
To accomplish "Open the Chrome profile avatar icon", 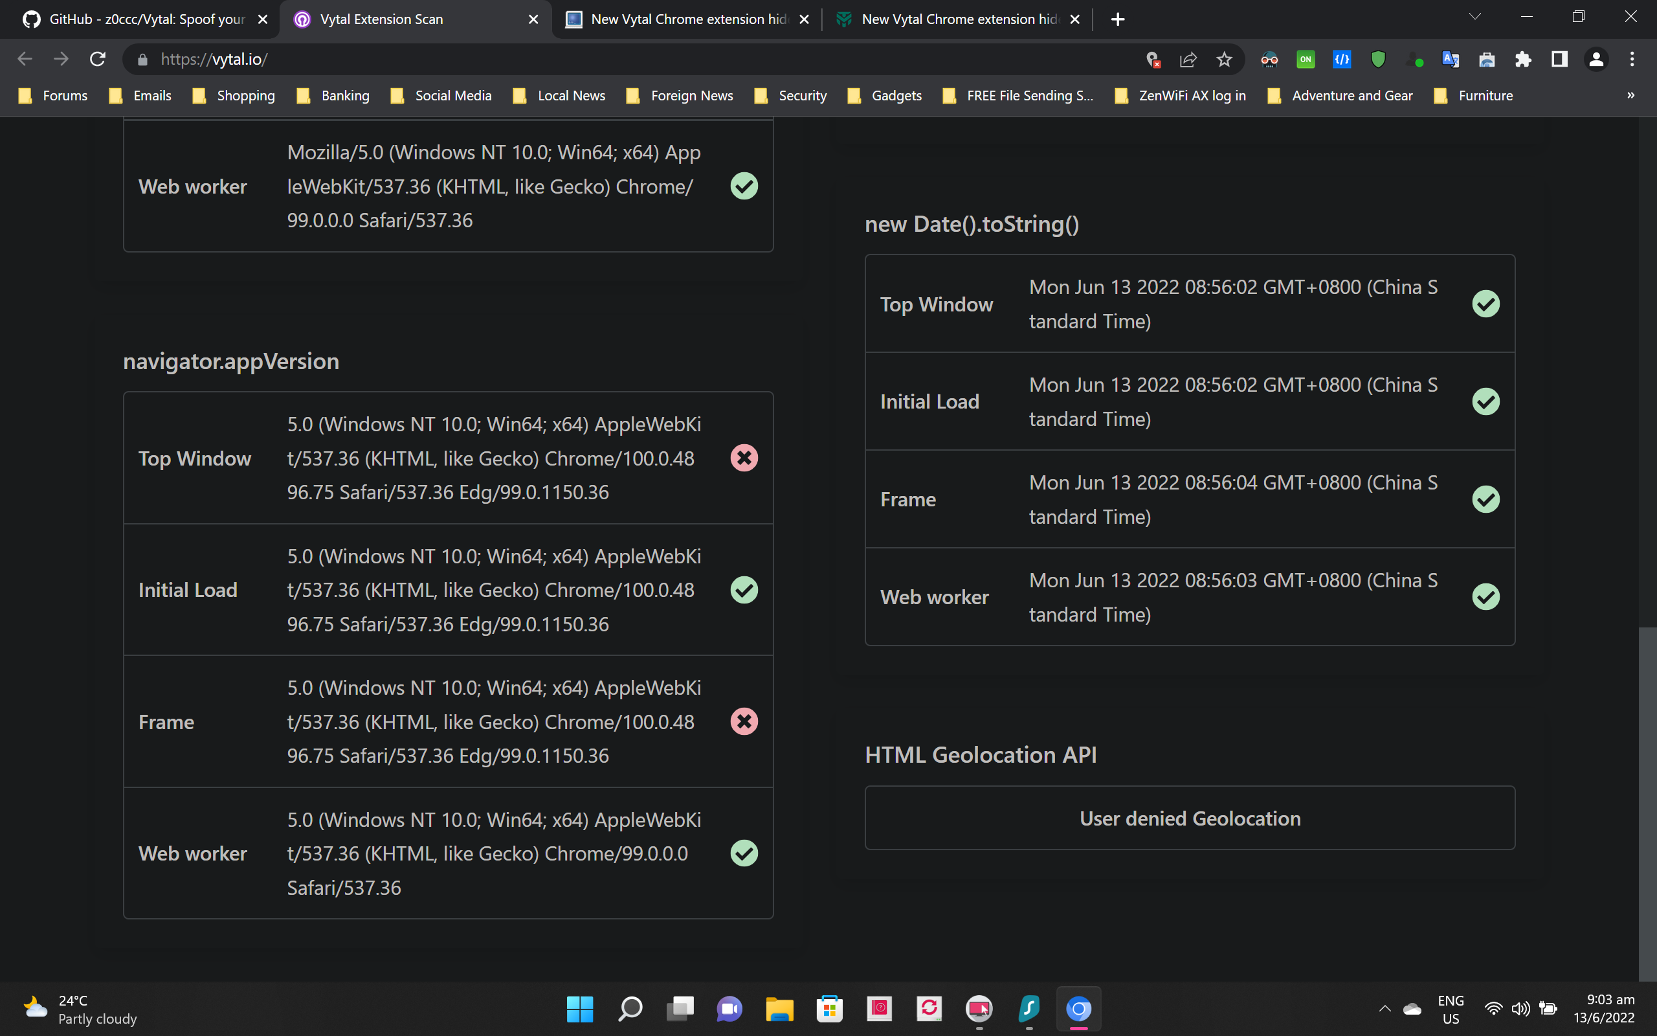I will pos(1596,60).
